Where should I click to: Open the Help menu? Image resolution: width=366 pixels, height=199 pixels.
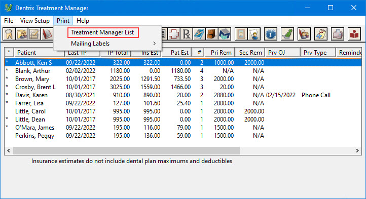click(x=83, y=21)
